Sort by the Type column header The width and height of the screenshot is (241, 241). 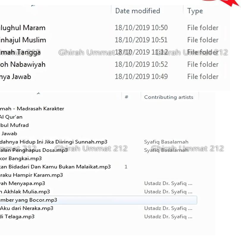(x=195, y=11)
